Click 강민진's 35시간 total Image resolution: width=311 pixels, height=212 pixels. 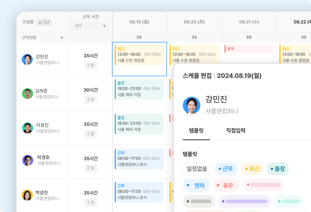point(90,56)
